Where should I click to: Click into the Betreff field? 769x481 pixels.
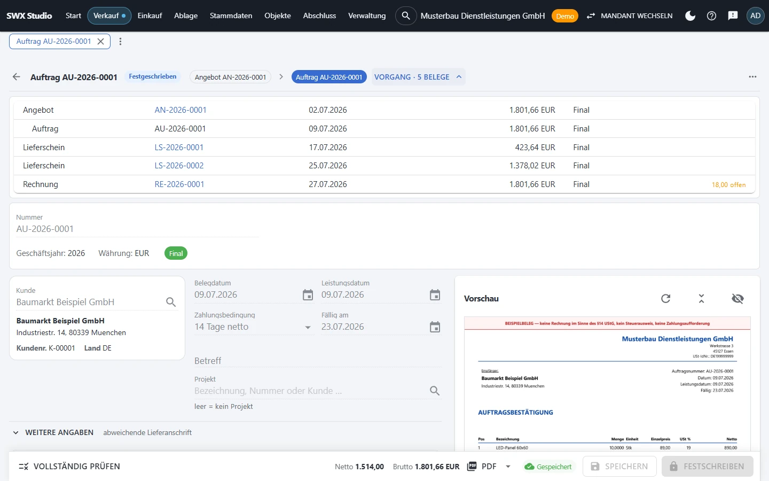click(318, 361)
